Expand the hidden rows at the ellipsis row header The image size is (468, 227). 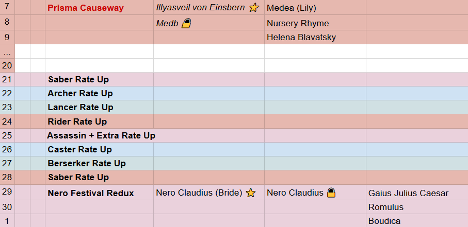pyautogui.click(x=7, y=51)
